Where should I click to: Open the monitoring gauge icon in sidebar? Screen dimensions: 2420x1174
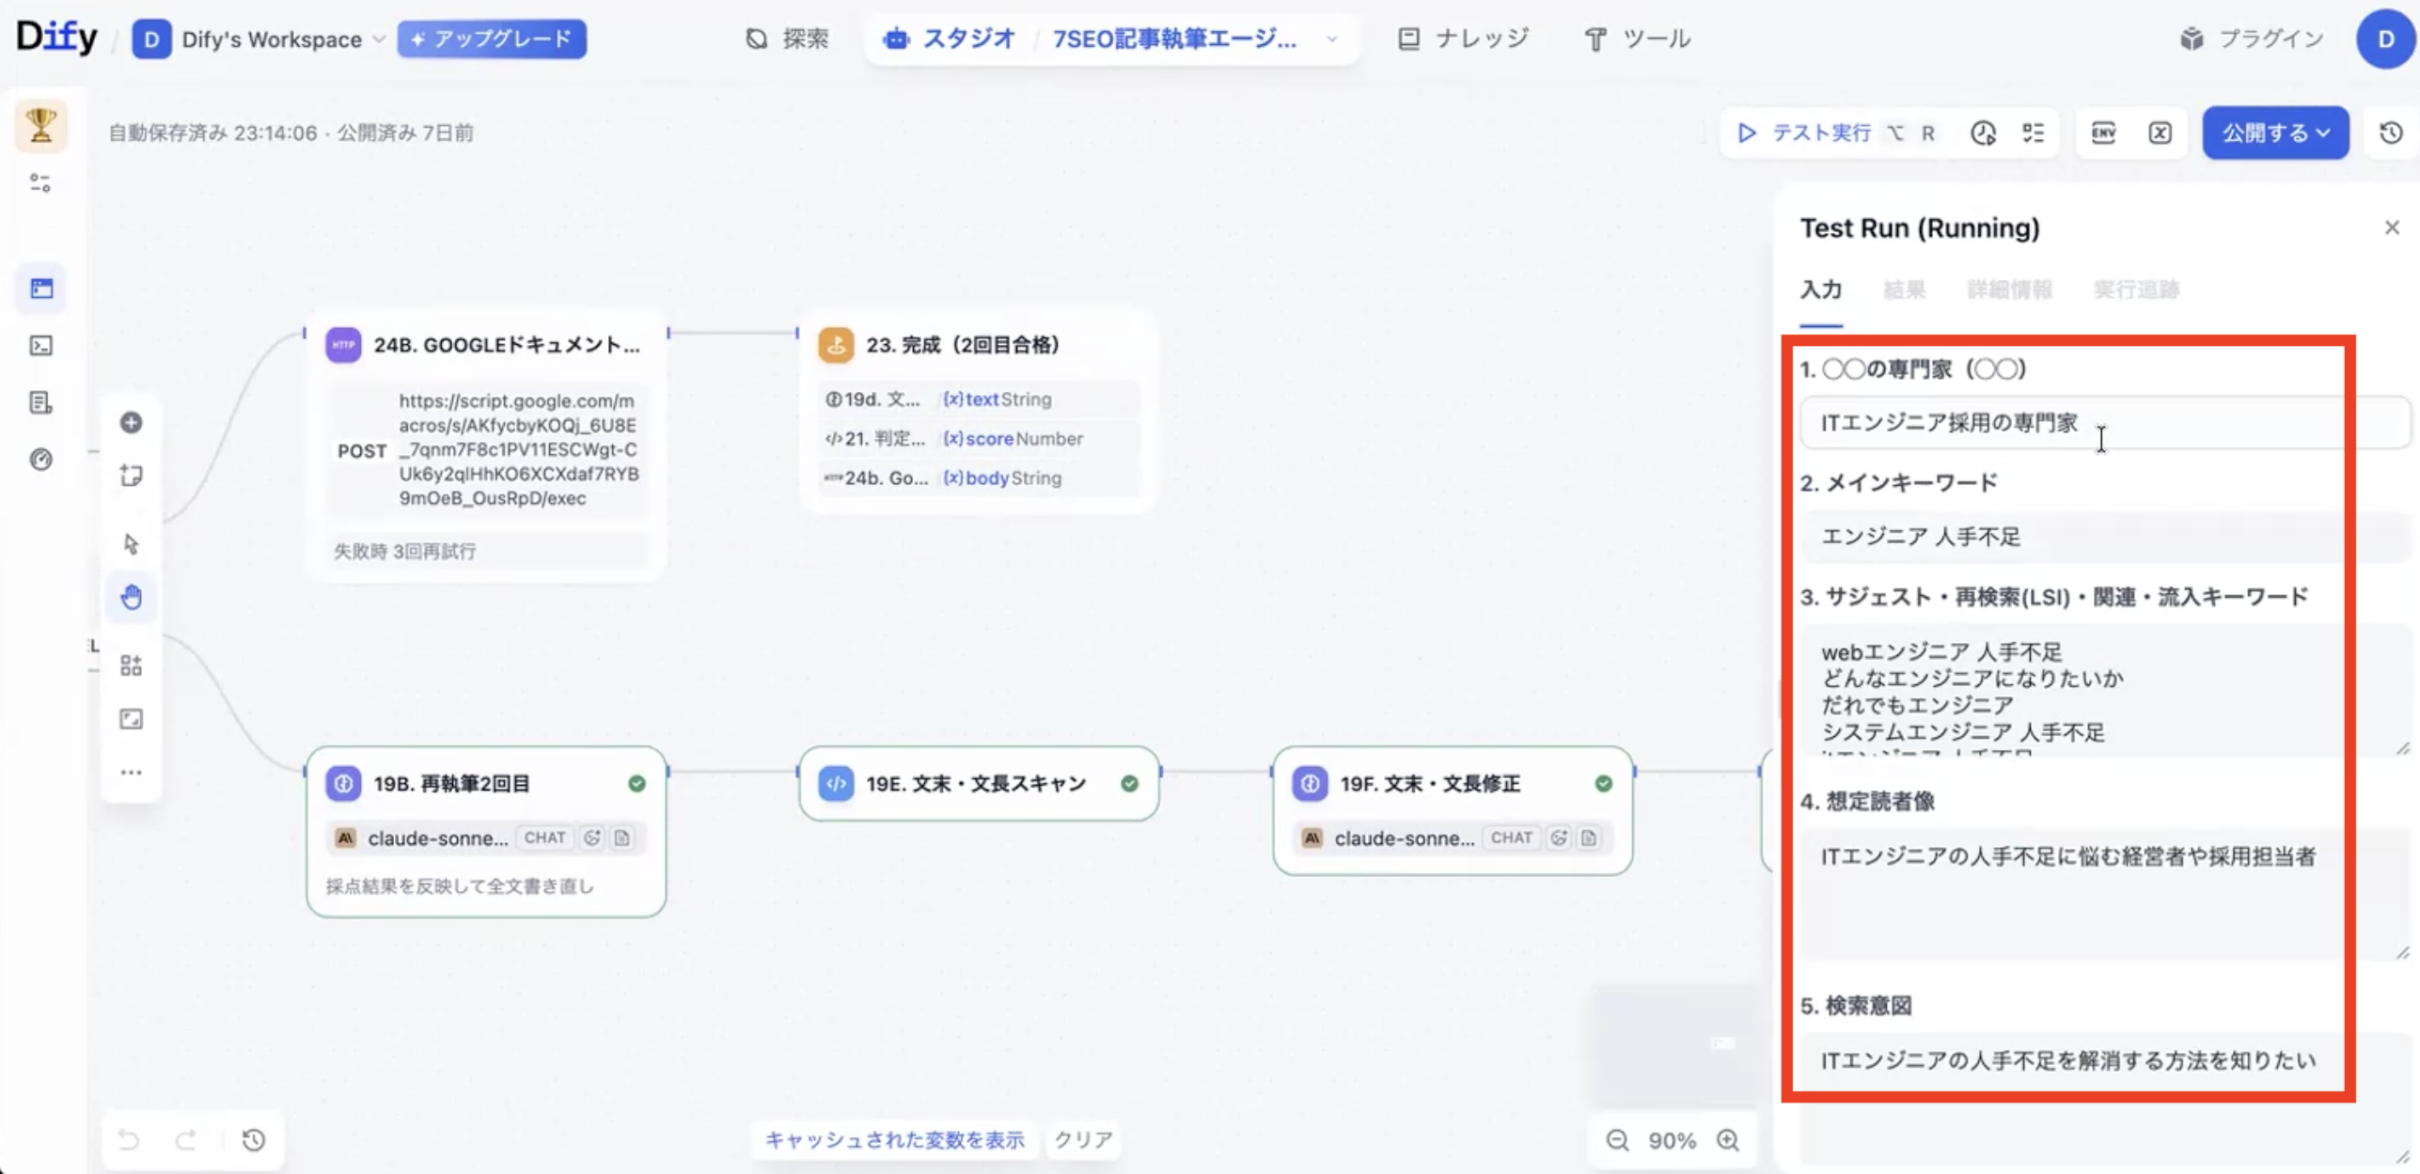41,460
